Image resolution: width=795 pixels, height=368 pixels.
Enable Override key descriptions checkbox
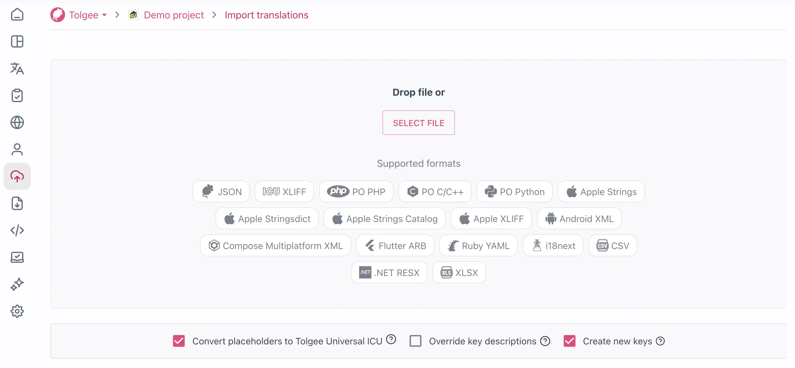click(415, 341)
